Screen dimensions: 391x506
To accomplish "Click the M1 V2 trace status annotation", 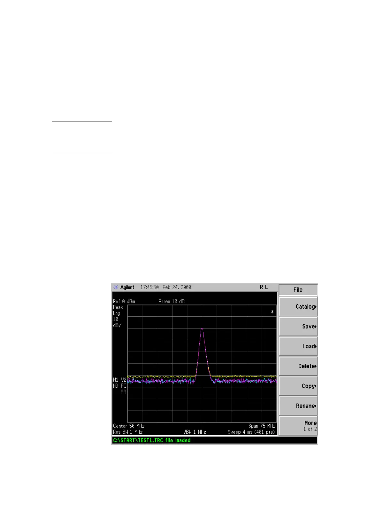I will pos(119,380).
